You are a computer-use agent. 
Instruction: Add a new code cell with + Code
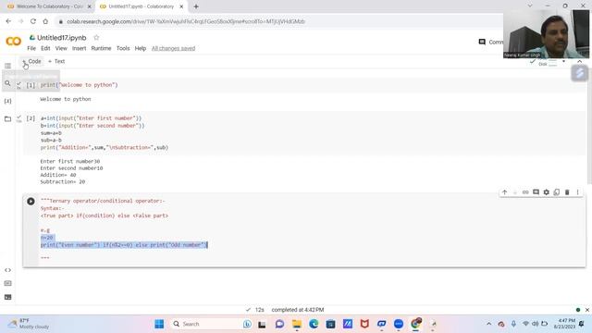[31, 61]
